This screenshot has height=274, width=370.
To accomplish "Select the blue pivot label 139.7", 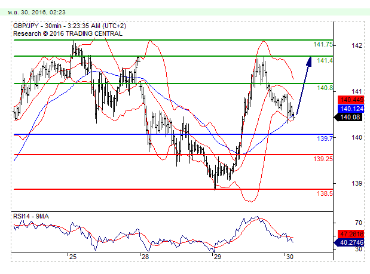I will [x=325, y=138].
